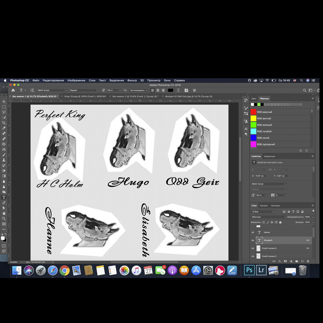Hide layer Слой 5 копия 2
The height and width of the screenshot is (323, 323).
pyautogui.click(x=253, y=256)
